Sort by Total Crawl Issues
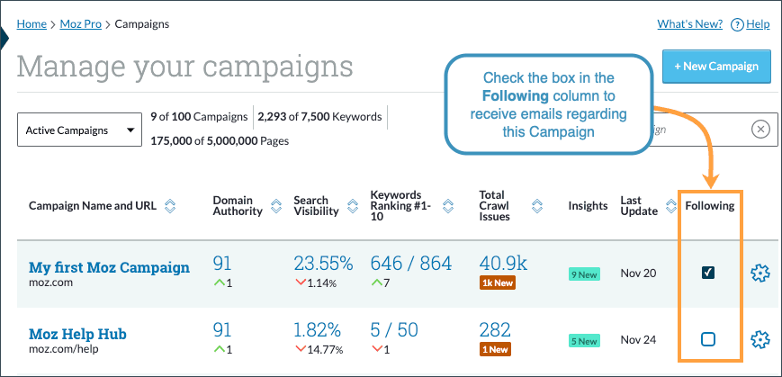 point(537,206)
